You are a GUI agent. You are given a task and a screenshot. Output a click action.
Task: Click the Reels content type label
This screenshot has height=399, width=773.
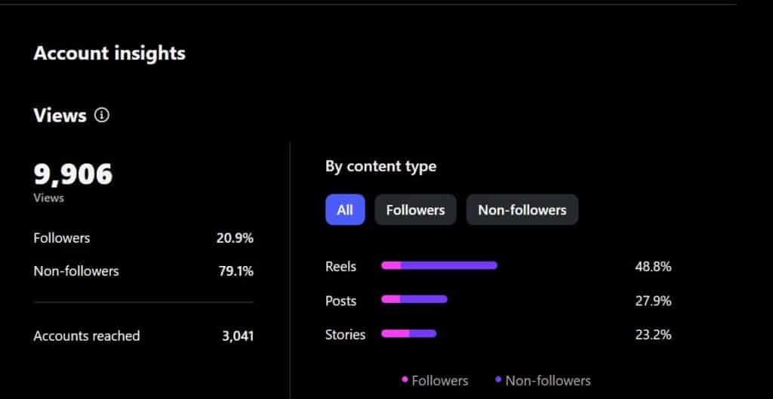point(340,267)
